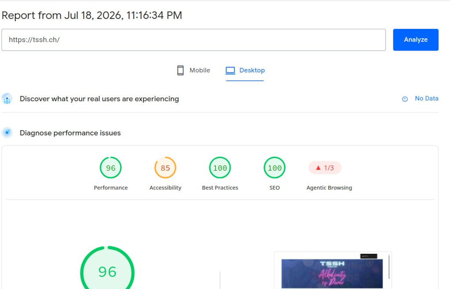This screenshot has width=450, height=289.
Task: Open the SEO 100 score gauge
Action: pyautogui.click(x=274, y=168)
